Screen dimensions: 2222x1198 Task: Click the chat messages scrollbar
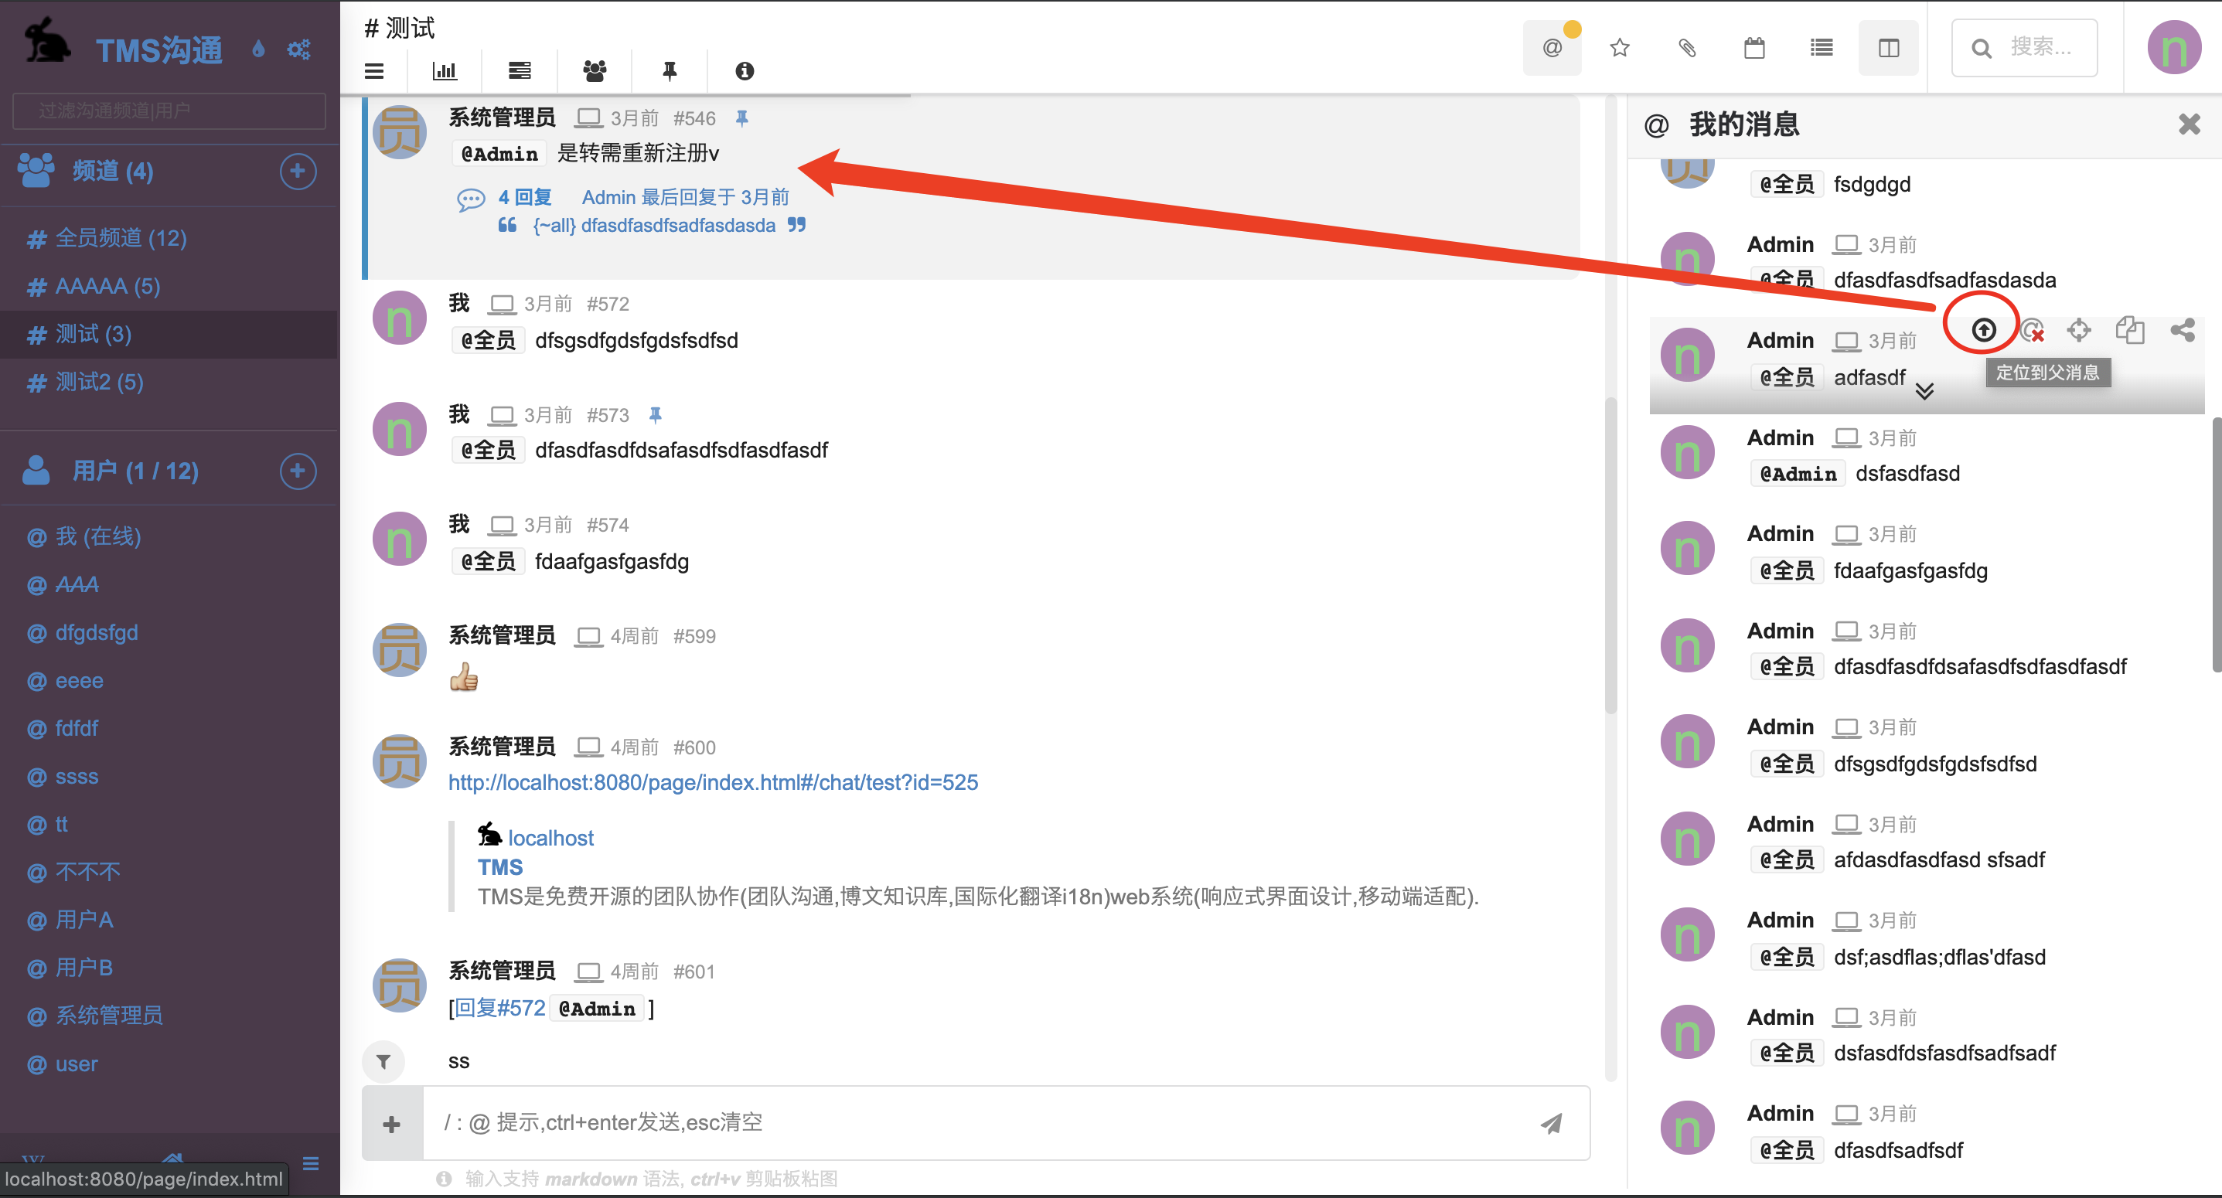(1610, 555)
